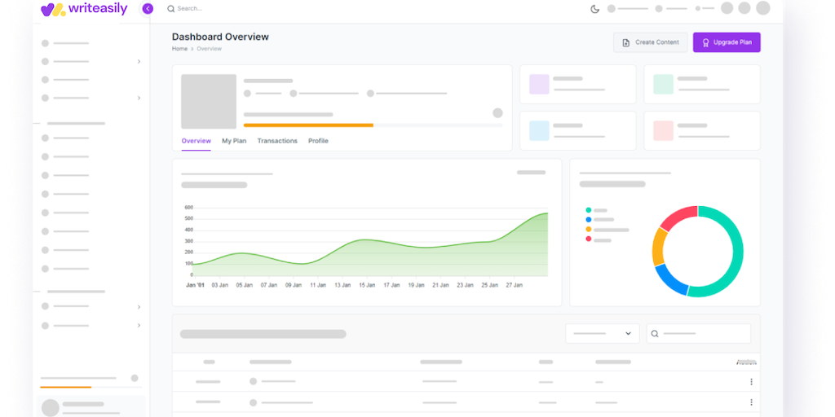Open three-dot menu on first table row

751,382
